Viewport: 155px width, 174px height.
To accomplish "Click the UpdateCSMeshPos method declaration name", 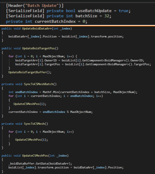I will (x=35, y=156).
